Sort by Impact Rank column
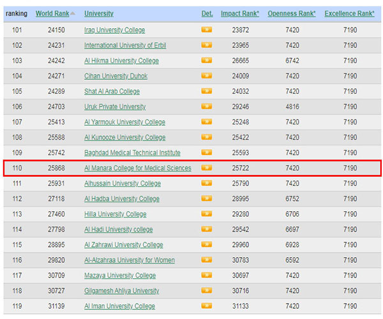This screenshot has height=319, width=383. pyautogui.click(x=240, y=13)
